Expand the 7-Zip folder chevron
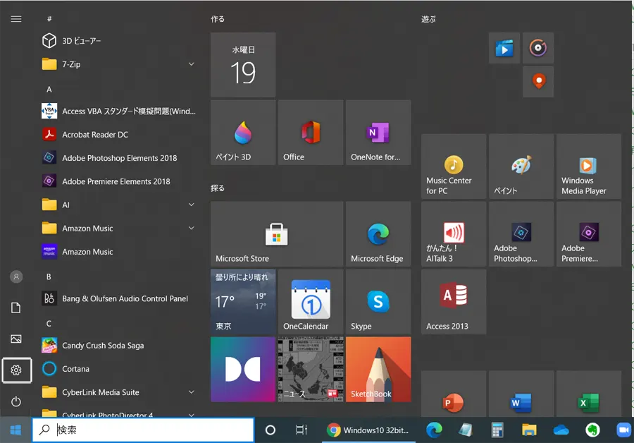This screenshot has width=634, height=443. tap(191, 64)
